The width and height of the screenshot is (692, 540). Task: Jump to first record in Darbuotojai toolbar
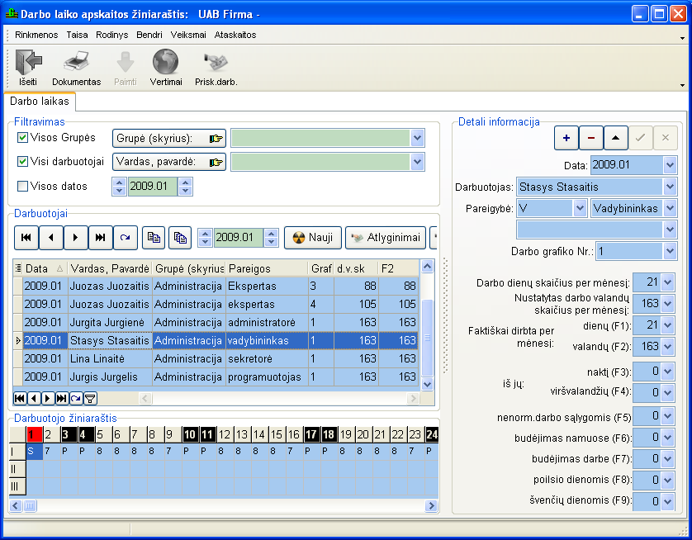[x=26, y=238]
